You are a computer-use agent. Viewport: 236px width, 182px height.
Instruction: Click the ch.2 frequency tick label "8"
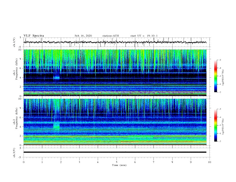[21, 108]
